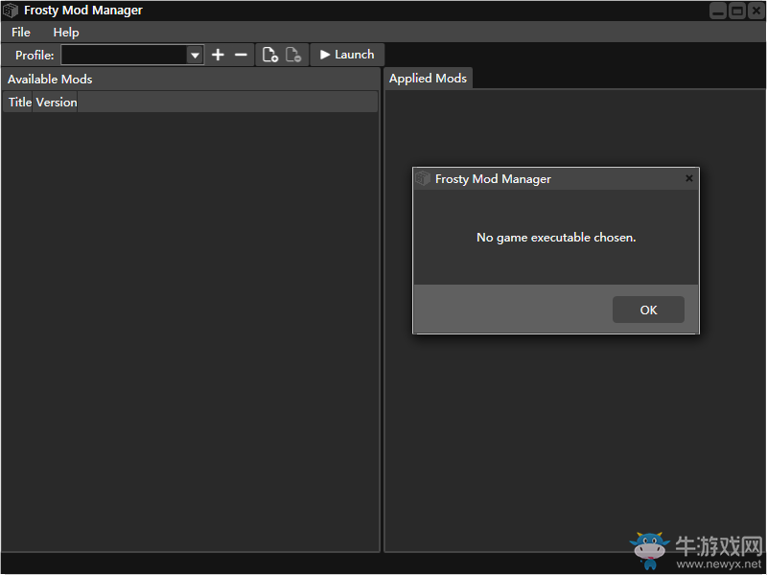Screen dimensions: 767x575
Task: Open the Profile dropdown arrow
Action: [195, 56]
